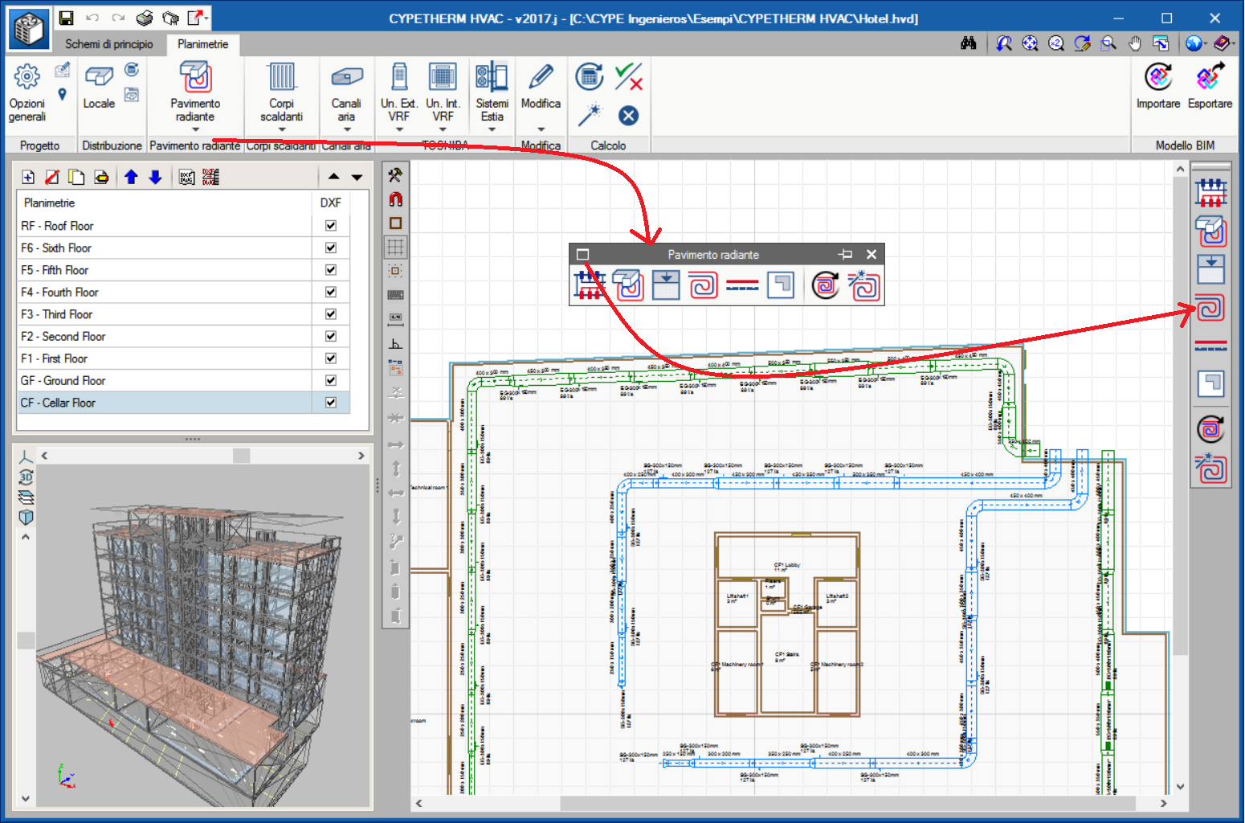The image size is (1245, 823).
Task: Click the Esportare BIM model icon
Action: (1210, 77)
